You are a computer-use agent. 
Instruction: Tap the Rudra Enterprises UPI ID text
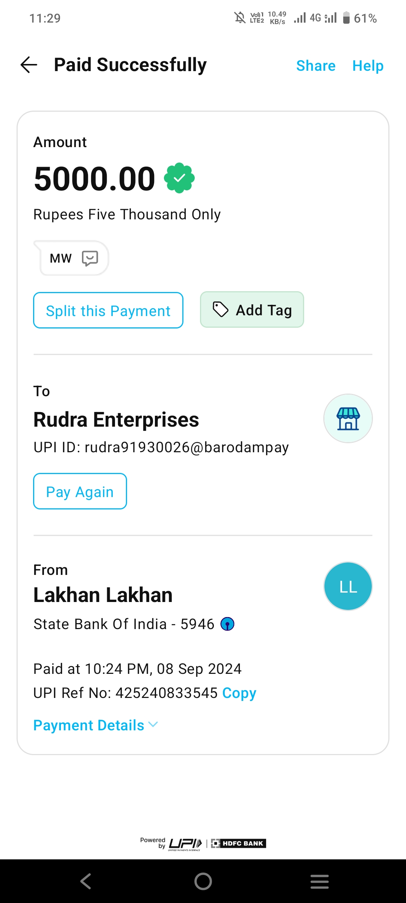pyautogui.click(x=161, y=447)
